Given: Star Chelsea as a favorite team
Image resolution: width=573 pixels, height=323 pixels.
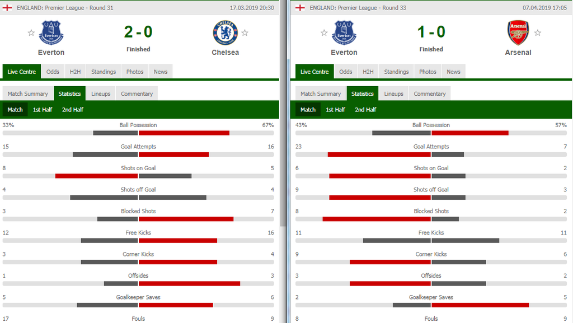Looking at the screenshot, I should pyautogui.click(x=245, y=33).
